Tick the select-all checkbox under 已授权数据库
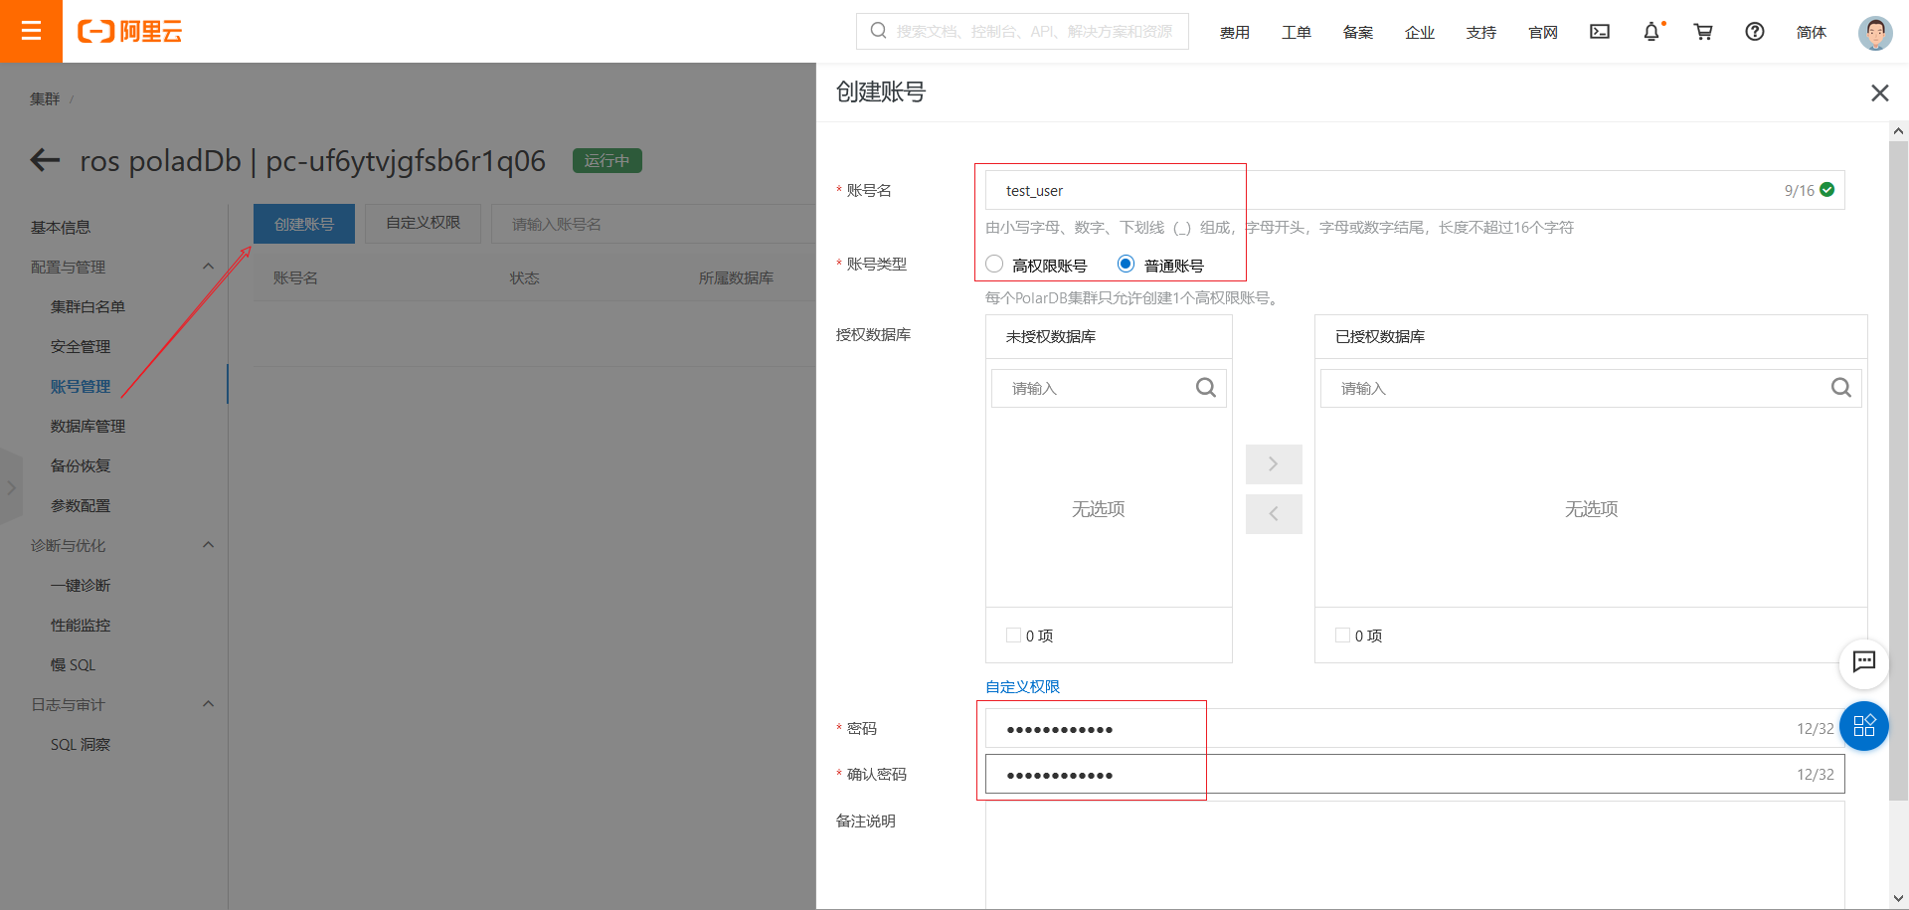 click(1342, 636)
